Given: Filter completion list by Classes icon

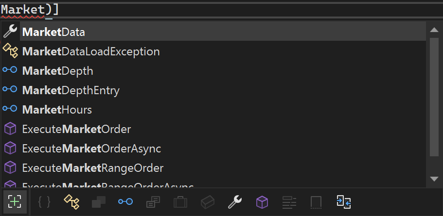Looking at the screenshot, I should [x=71, y=202].
